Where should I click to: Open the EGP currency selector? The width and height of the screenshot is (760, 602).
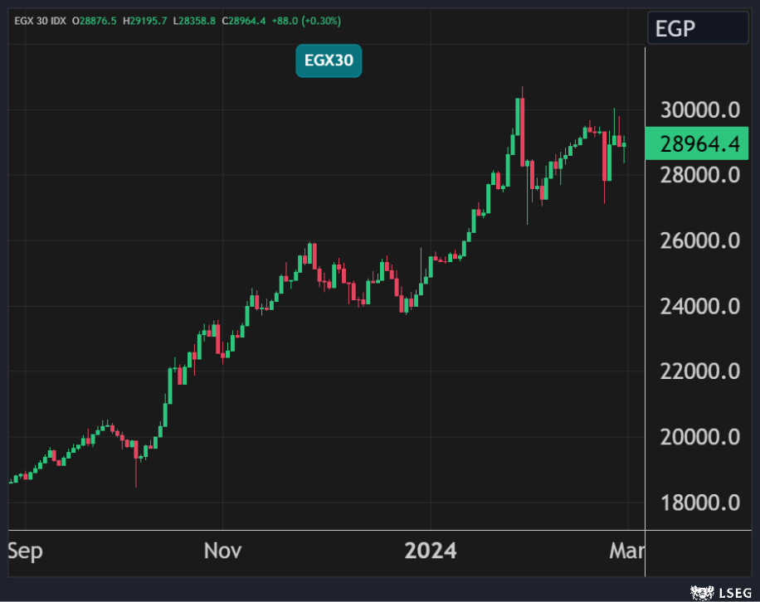pos(698,29)
